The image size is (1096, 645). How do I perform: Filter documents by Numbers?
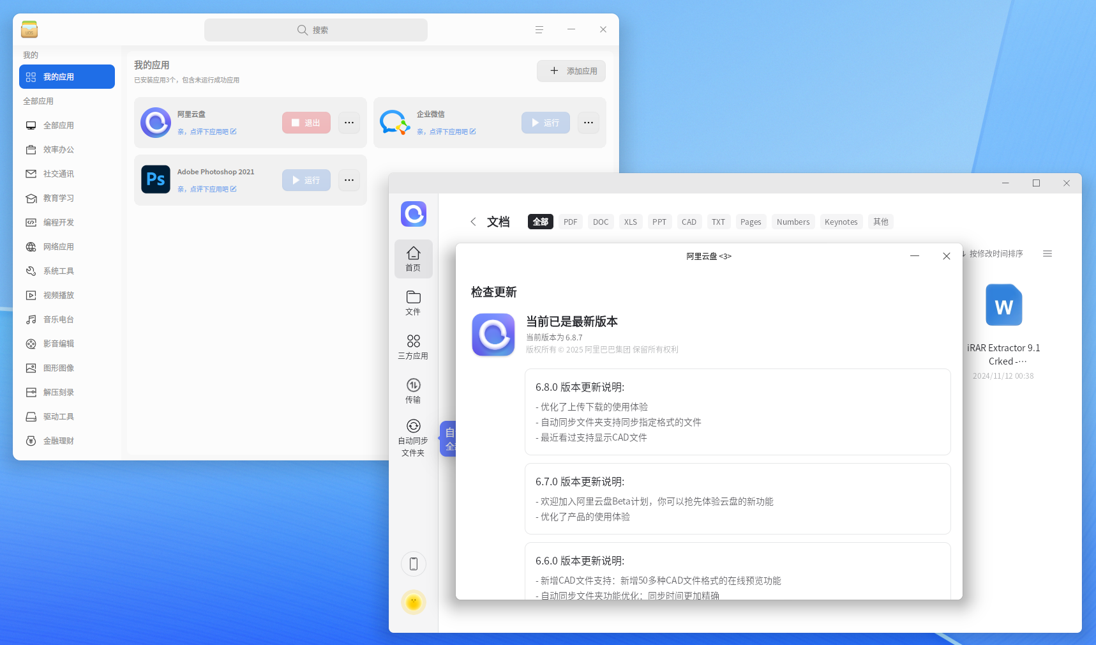tap(793, 222)
